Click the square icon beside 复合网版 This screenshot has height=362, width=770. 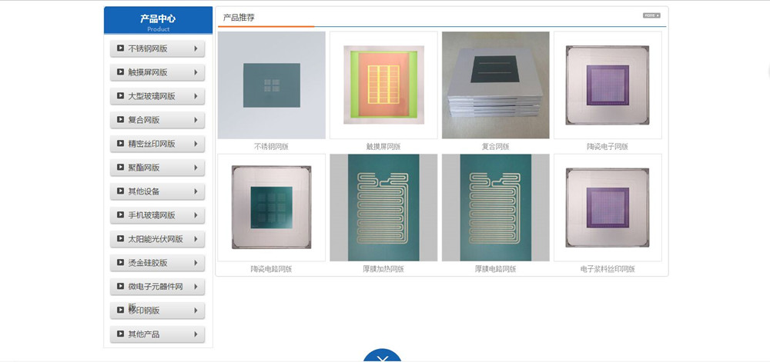[120, 120]
